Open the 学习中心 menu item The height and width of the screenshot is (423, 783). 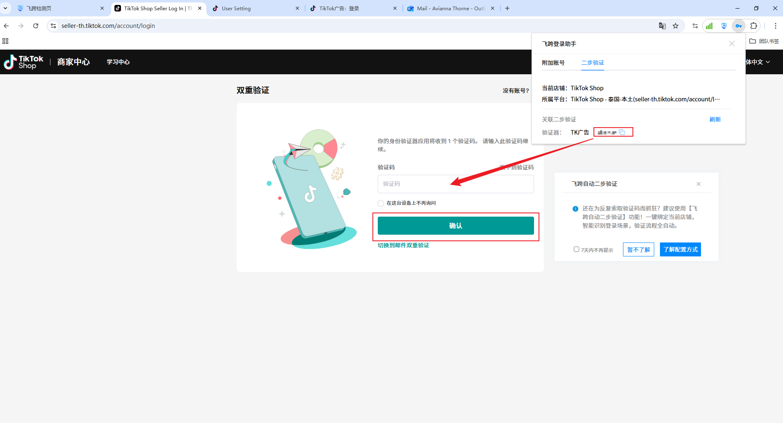118,62
